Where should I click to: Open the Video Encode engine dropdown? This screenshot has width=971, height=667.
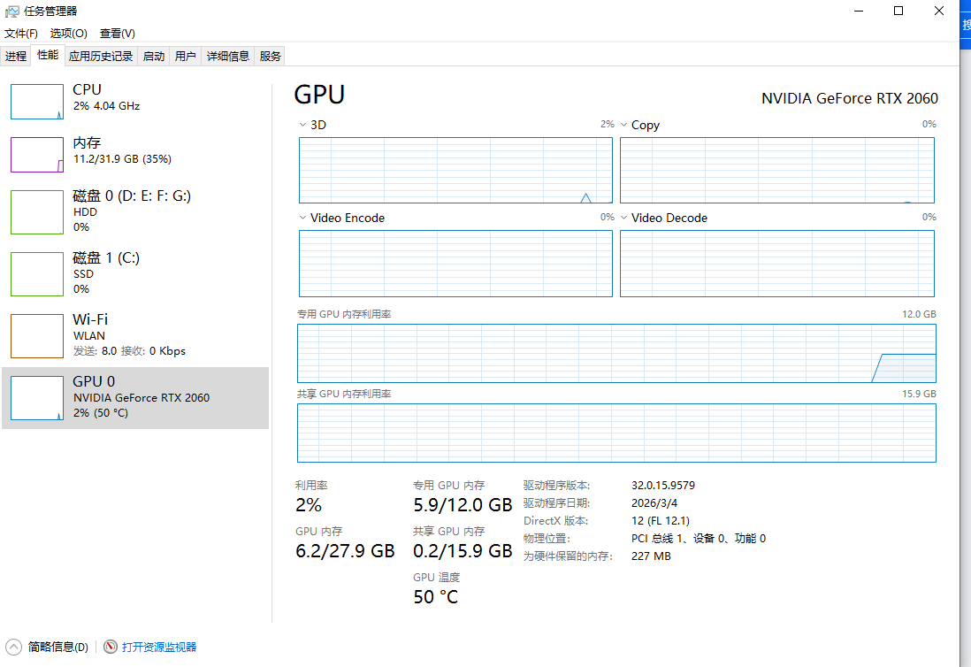[x=303, y=218]
